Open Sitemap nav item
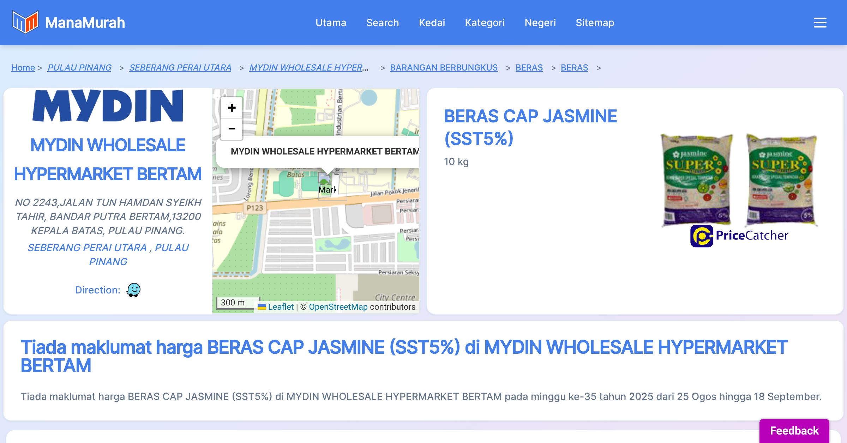 (x=595, y=23)
